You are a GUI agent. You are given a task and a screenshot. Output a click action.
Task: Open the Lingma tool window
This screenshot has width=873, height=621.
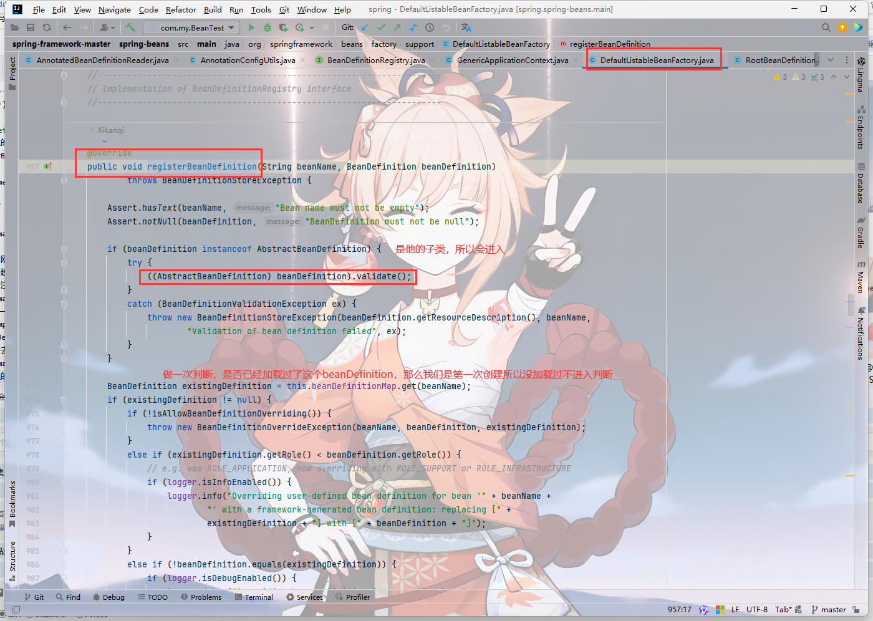861,74
